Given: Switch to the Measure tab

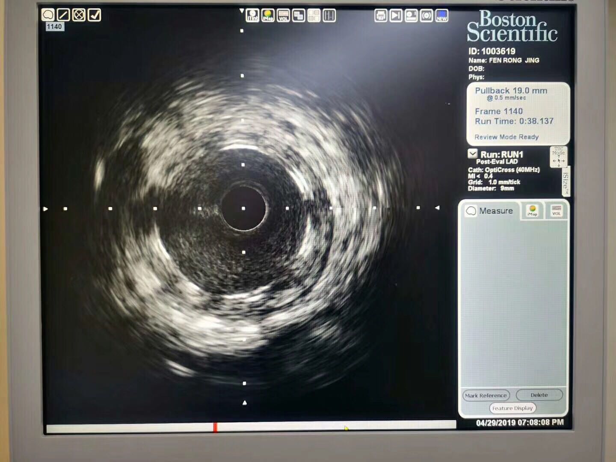Looking at the screenshot, I should click(490, 211).
